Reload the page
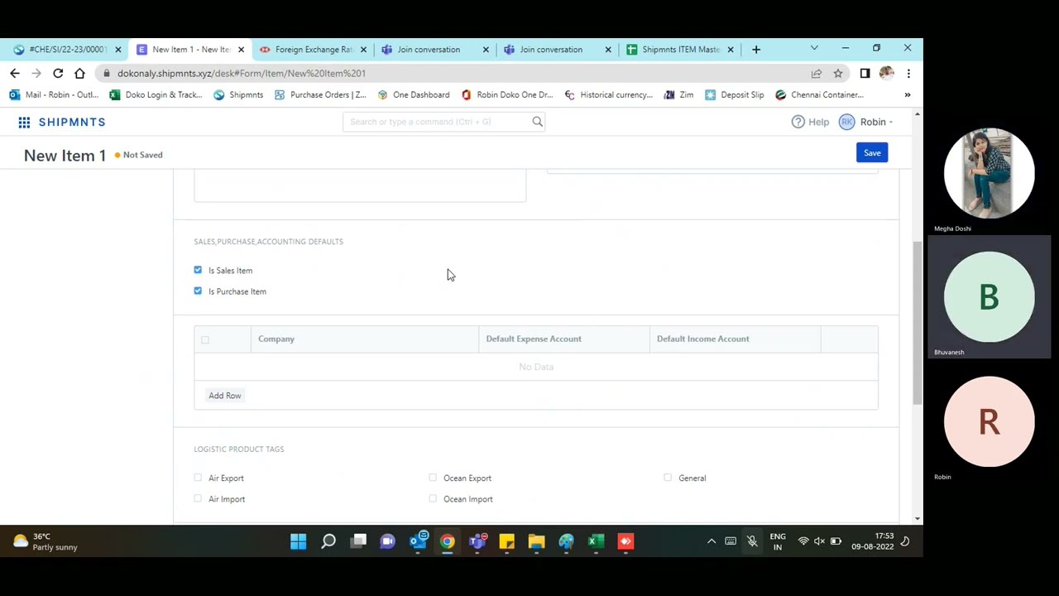This screenshot has height=596, width=1059. (x=58, y=73)
